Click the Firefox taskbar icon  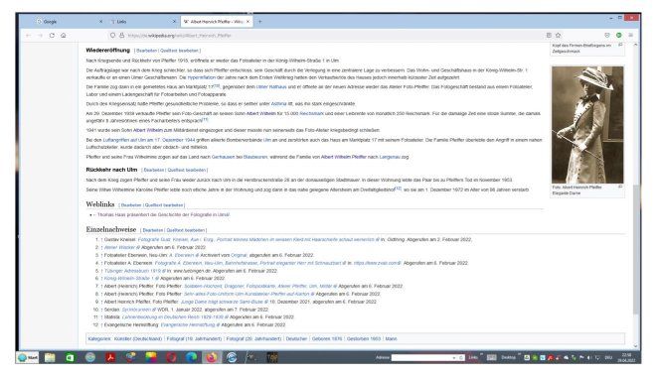pyautogui.click(x=212, y=357)
